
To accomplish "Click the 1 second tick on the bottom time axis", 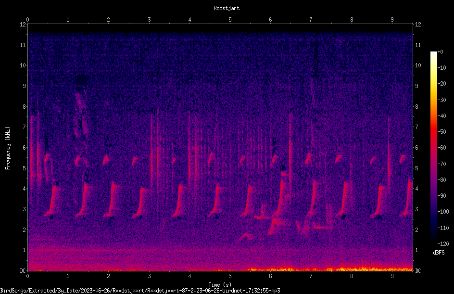I will [x=68, y=276].
